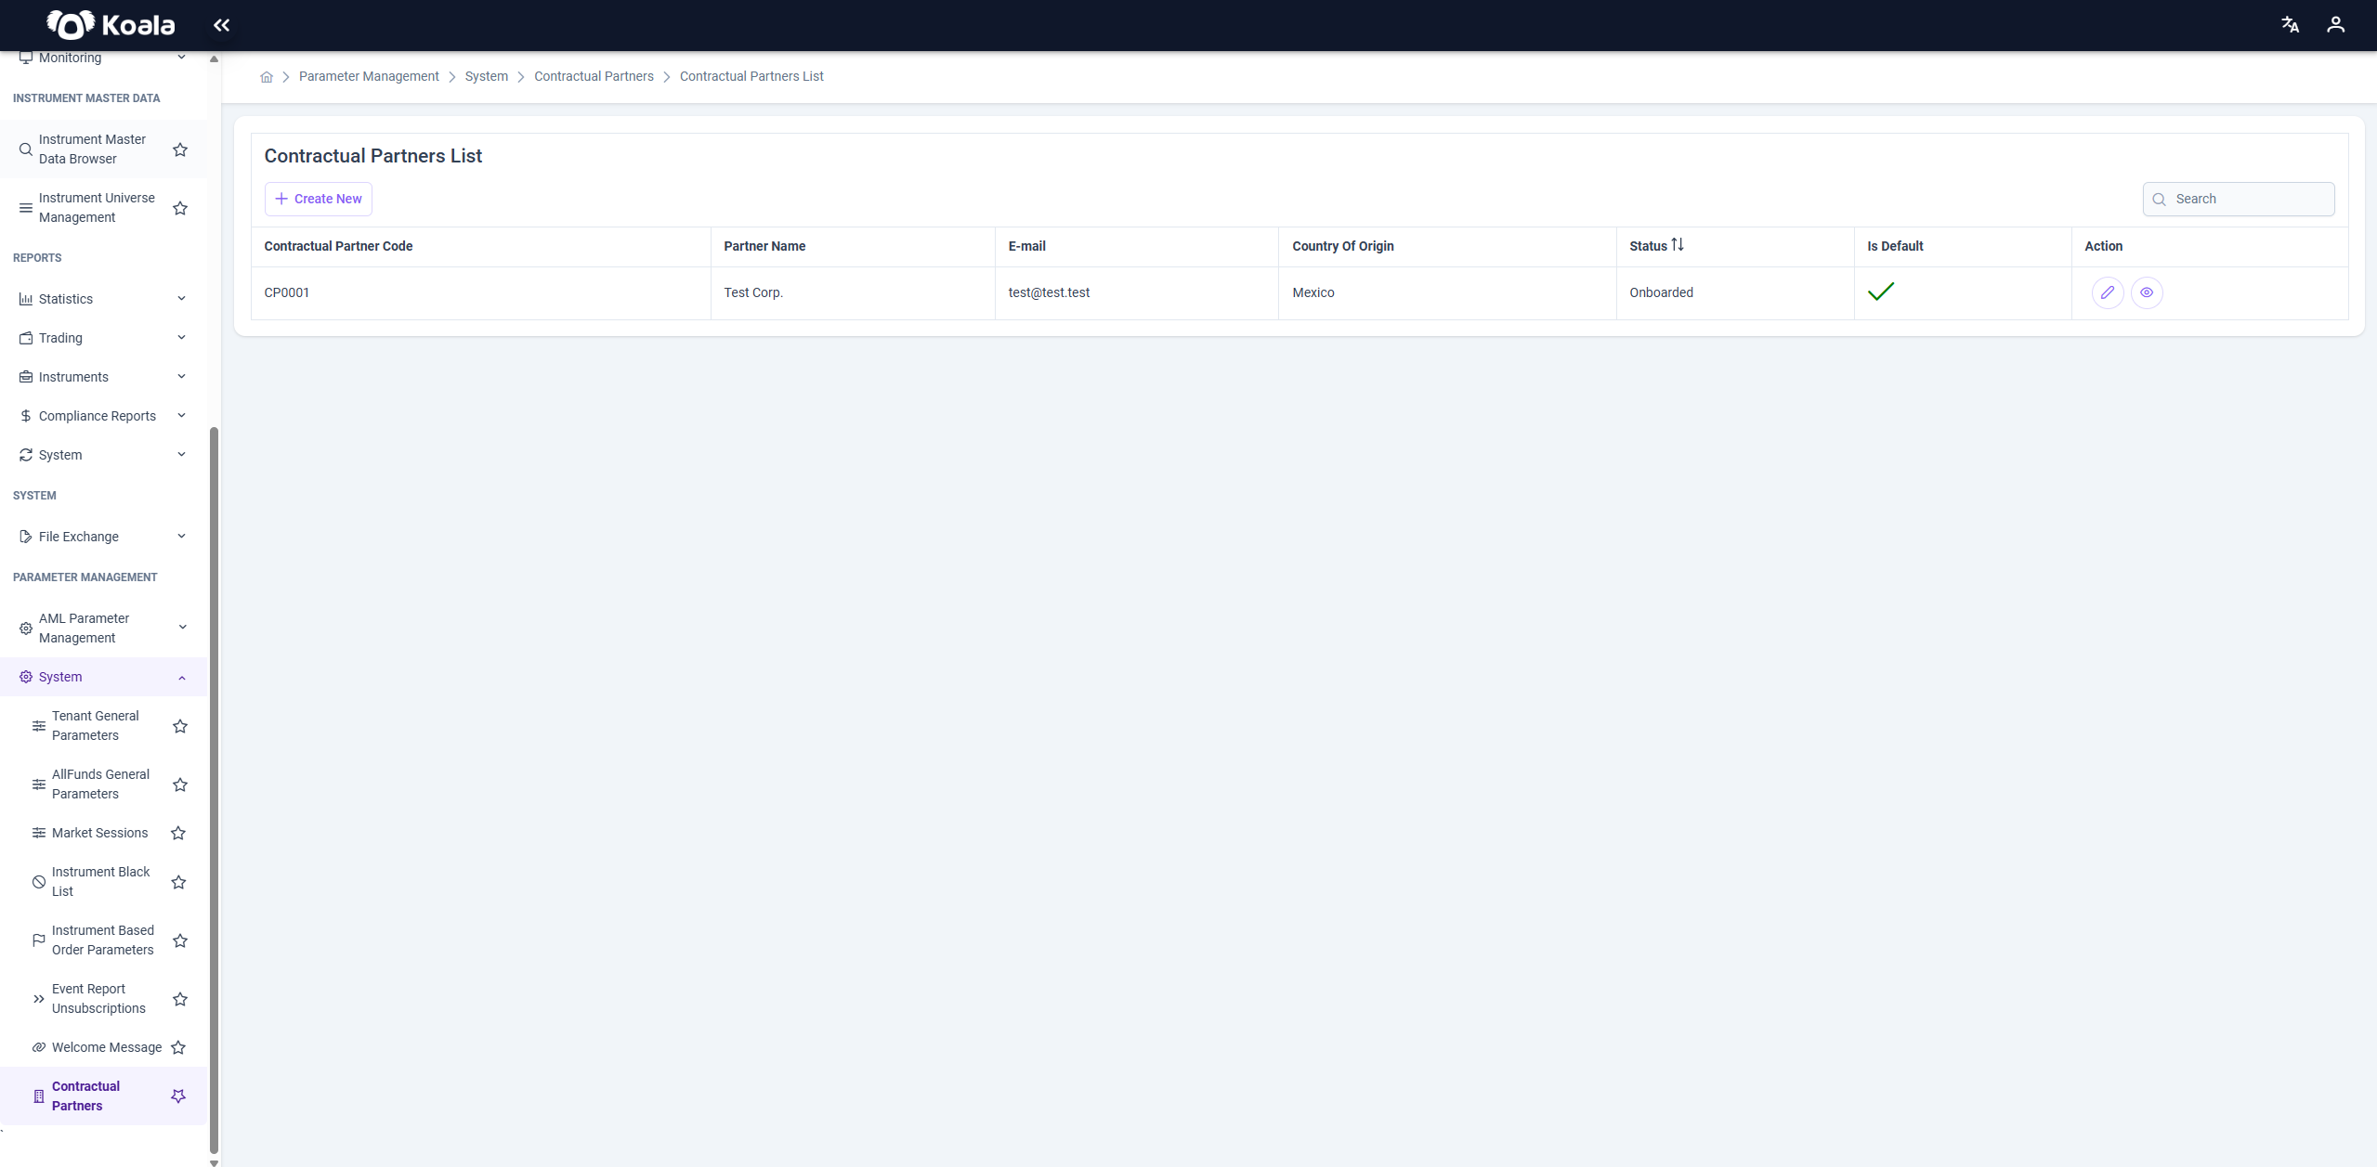The height and width of the screenshot is (1167, 2377).
Task: Expand AML Parameter Management chevron
Action: pos(182,628)
